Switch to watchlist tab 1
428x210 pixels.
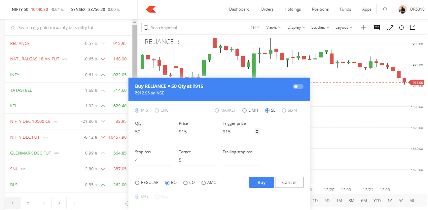coord(13,203)
